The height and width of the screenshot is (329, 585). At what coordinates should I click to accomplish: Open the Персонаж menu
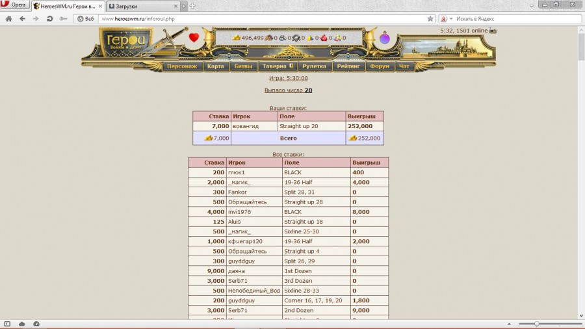point(182,66)
